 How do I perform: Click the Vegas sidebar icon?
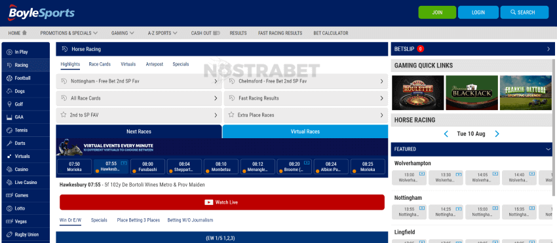pos(9,221)
